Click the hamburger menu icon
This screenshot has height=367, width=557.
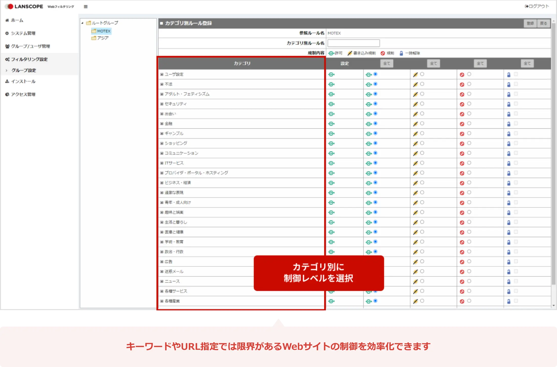pos(86,7)
